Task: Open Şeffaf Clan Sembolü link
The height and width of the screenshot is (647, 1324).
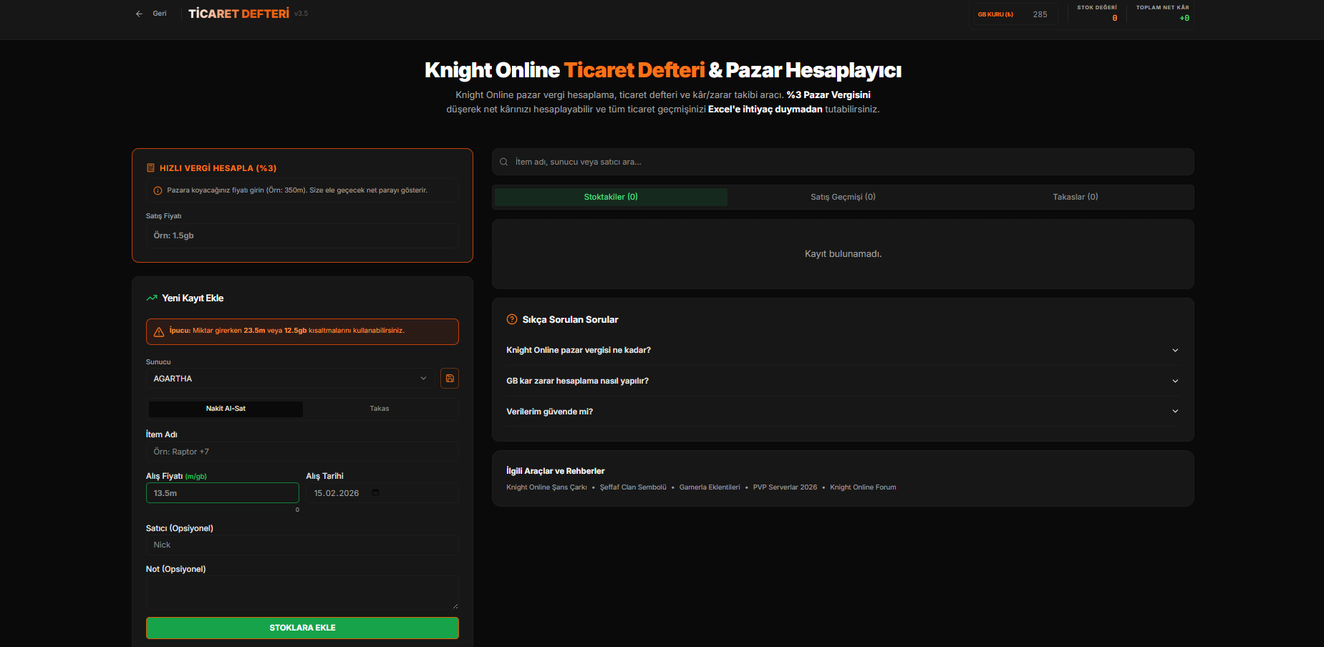Action: [x=633, y=487]
